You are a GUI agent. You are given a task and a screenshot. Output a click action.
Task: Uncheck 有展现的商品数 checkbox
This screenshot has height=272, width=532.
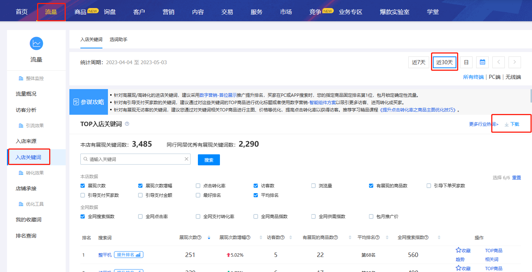click(x=371, y=186)
